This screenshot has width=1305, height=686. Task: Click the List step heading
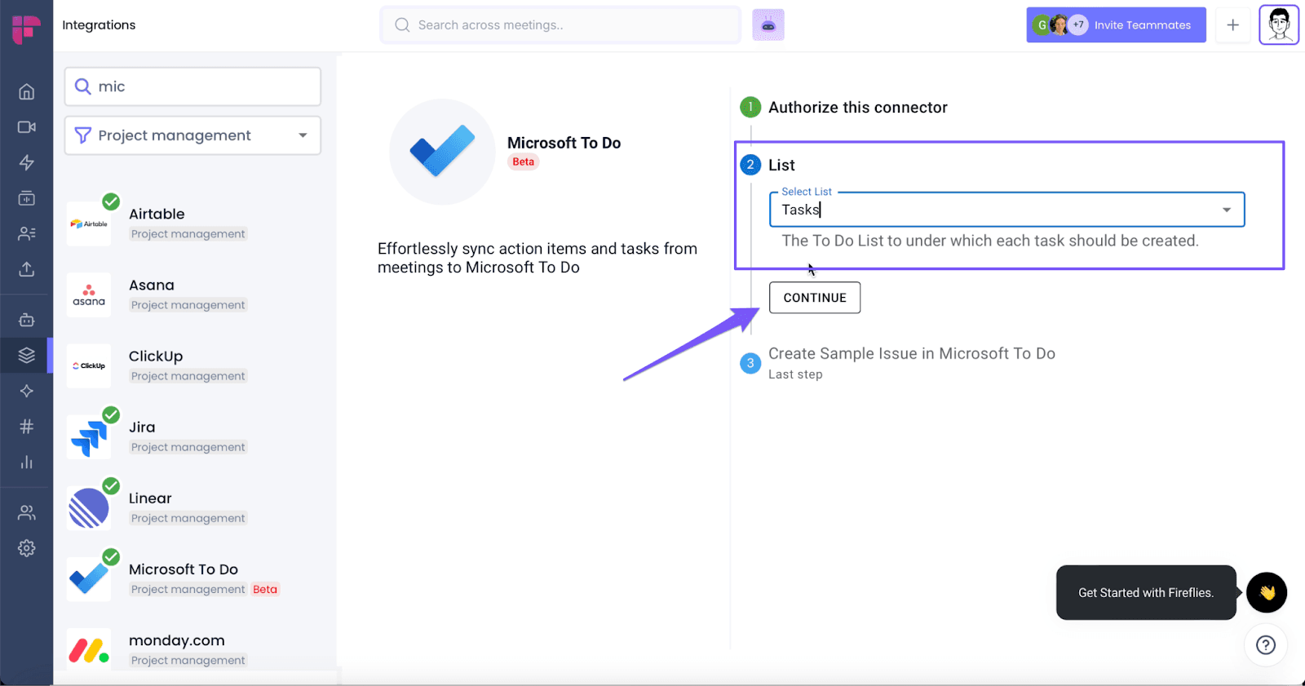(781, 165)
